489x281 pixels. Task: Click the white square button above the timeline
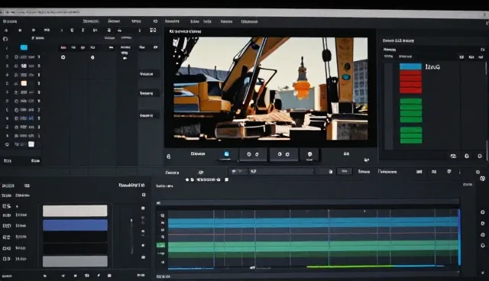pos(227,179)
